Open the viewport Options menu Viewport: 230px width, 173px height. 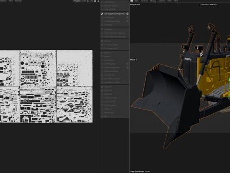162,1
